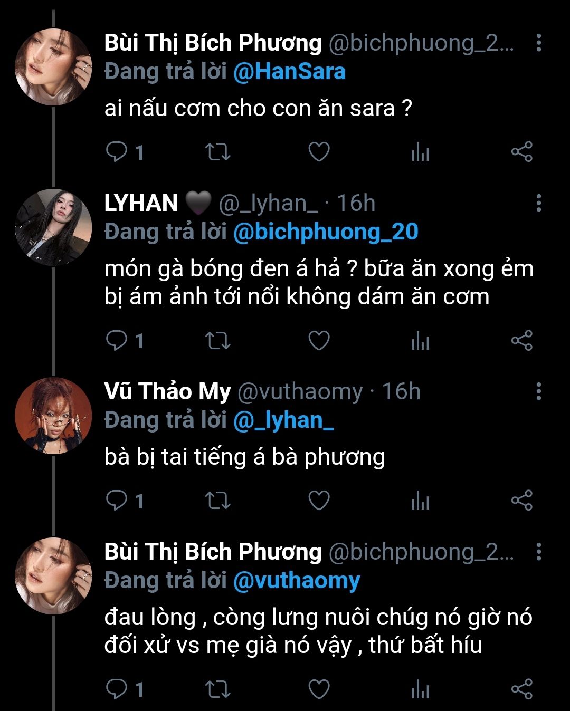Open the @vuthaomy mention link
The image size is (570, 711).
[x=296, y=581]
